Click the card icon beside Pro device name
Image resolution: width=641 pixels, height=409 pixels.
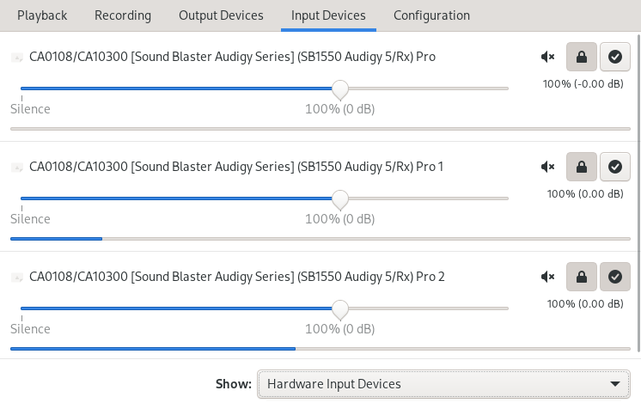17,58
